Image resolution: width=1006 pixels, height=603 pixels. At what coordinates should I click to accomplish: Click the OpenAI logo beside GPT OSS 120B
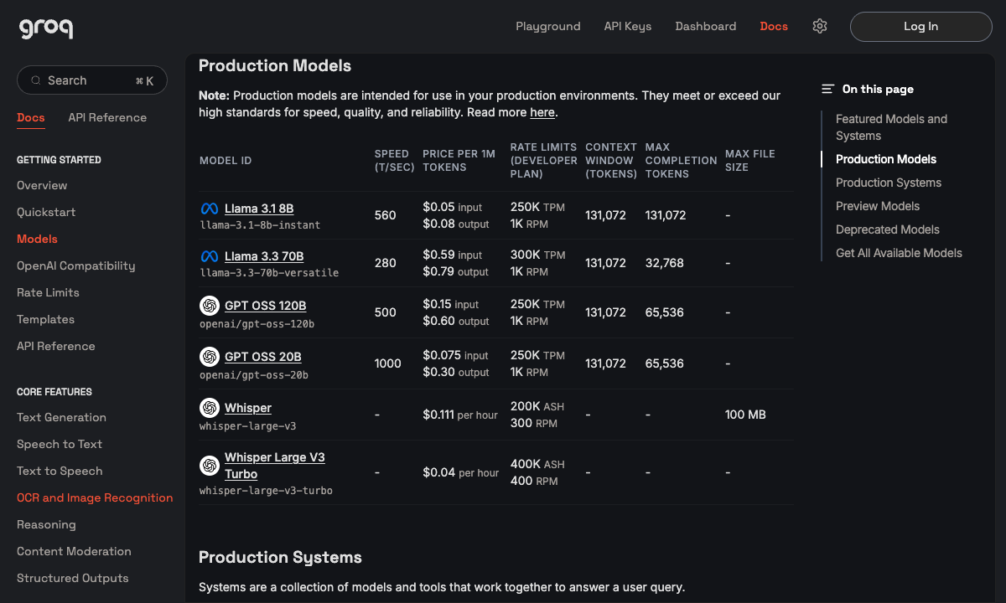click(x=210, y=306)
